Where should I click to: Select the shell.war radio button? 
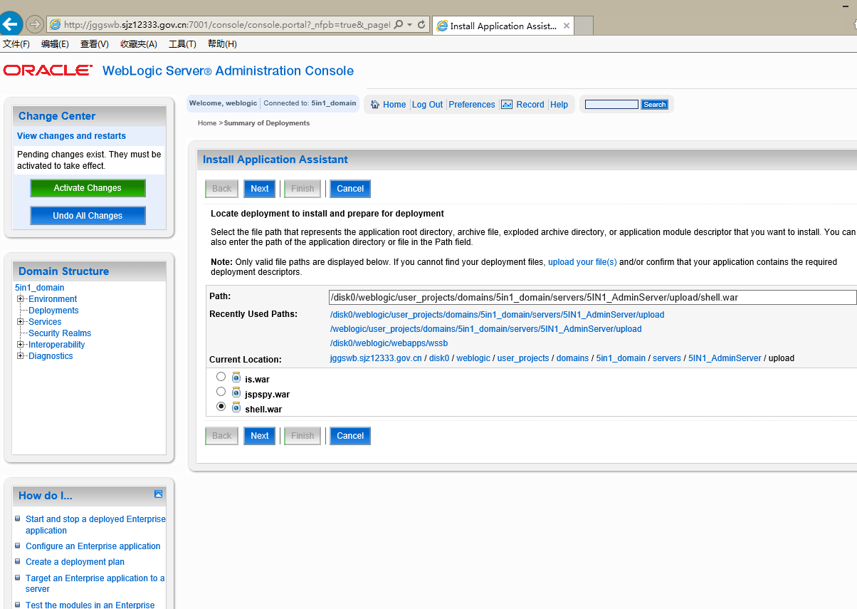click(221, 407)
